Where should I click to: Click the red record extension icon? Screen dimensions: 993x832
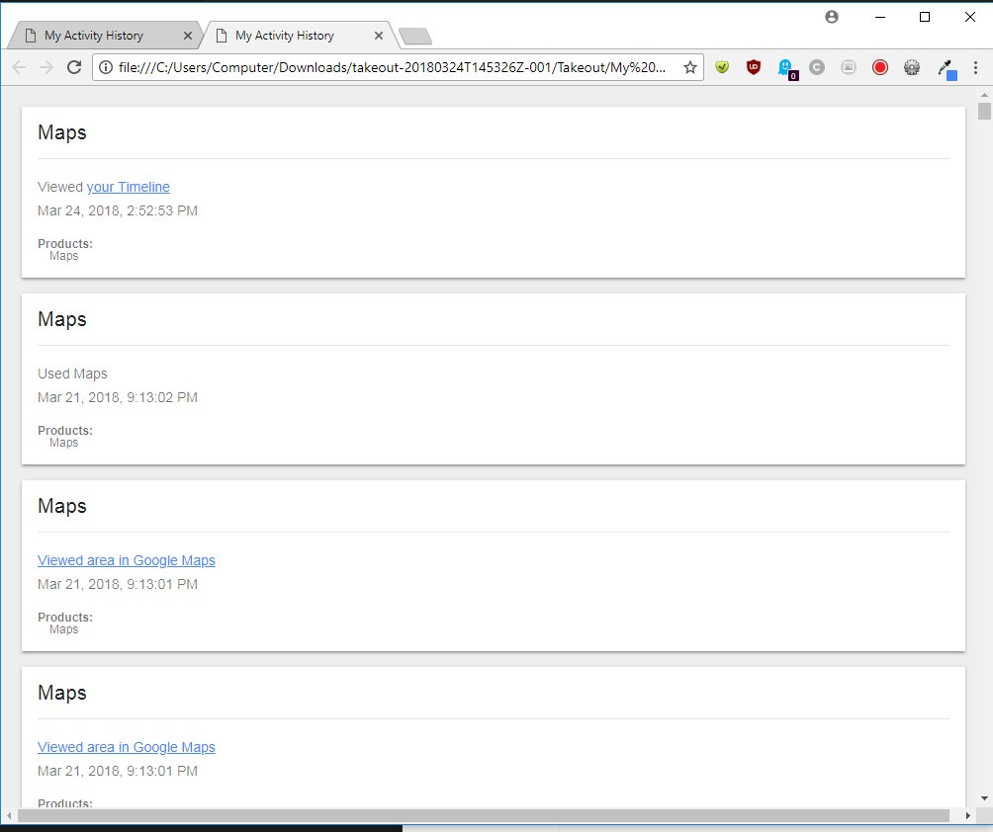[x=880, y=67]
